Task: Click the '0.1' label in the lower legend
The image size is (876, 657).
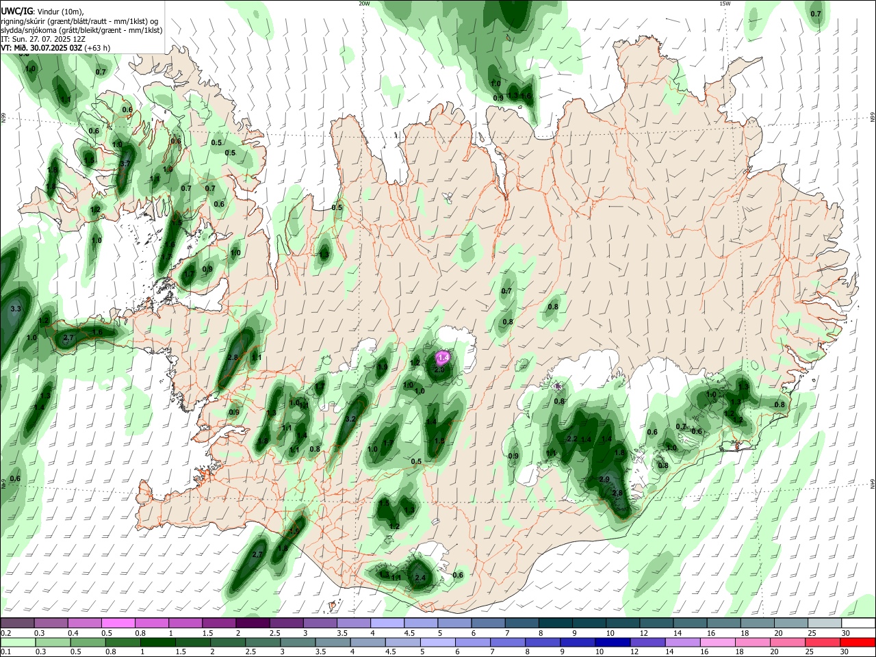Action: click(5, 652)
